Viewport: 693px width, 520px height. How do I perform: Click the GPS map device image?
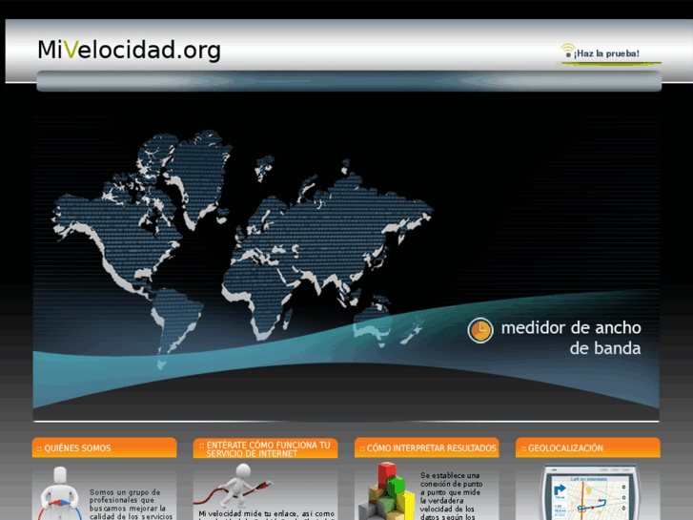pyautogui.click(x=588, y=492)
